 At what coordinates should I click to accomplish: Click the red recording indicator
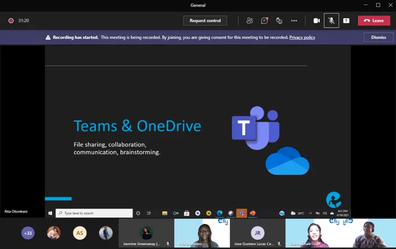click(x=11, y=21)
